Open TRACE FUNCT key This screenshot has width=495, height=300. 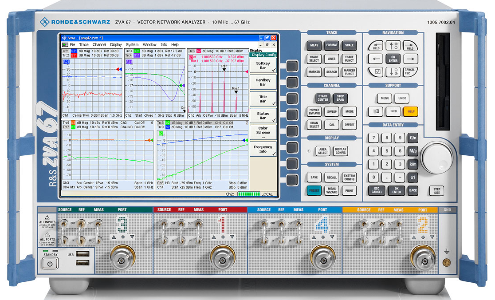tap(349, 59)
